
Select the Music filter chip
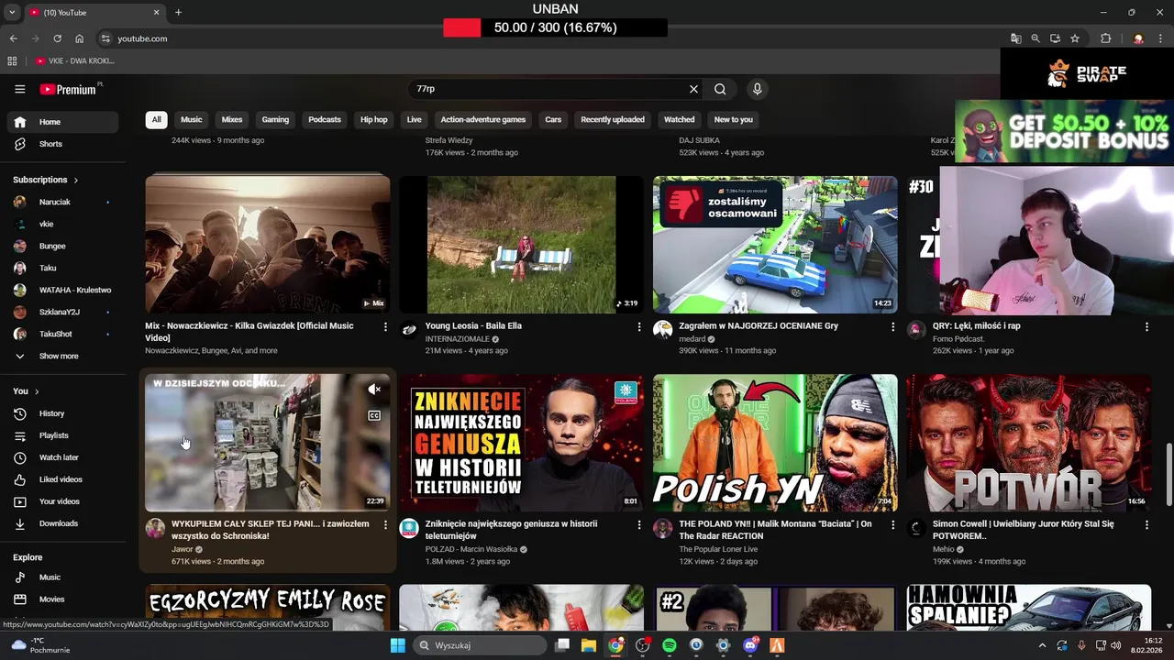[x=192, y=120]
